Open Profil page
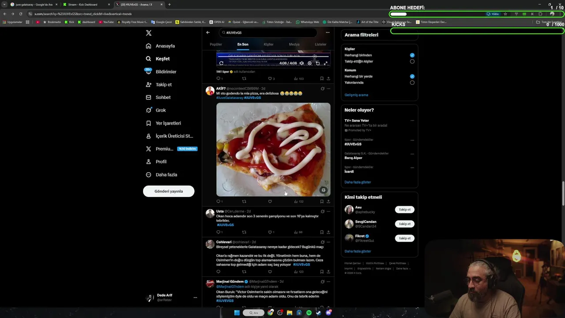Viewport: 565px width, 318px height. pos(156,162)
